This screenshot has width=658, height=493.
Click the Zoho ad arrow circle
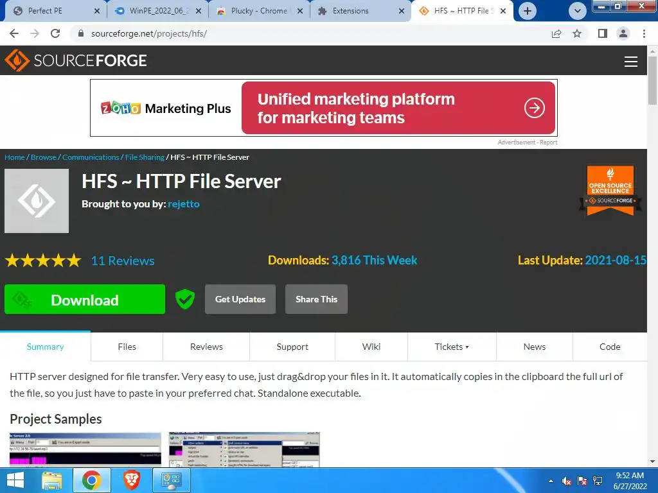click(534, 108)
